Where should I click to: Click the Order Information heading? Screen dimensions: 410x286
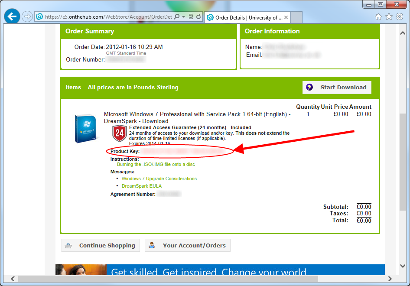point(272,31)
